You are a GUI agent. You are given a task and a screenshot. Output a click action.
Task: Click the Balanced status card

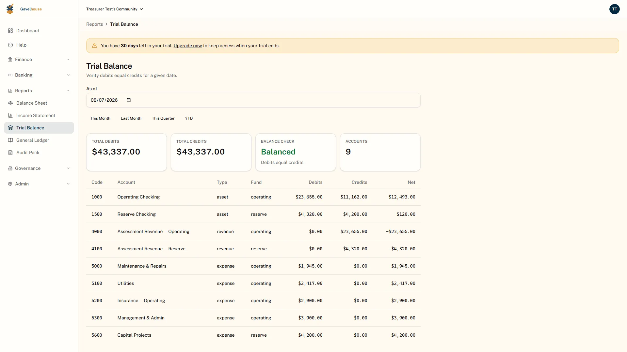[296, 152]
